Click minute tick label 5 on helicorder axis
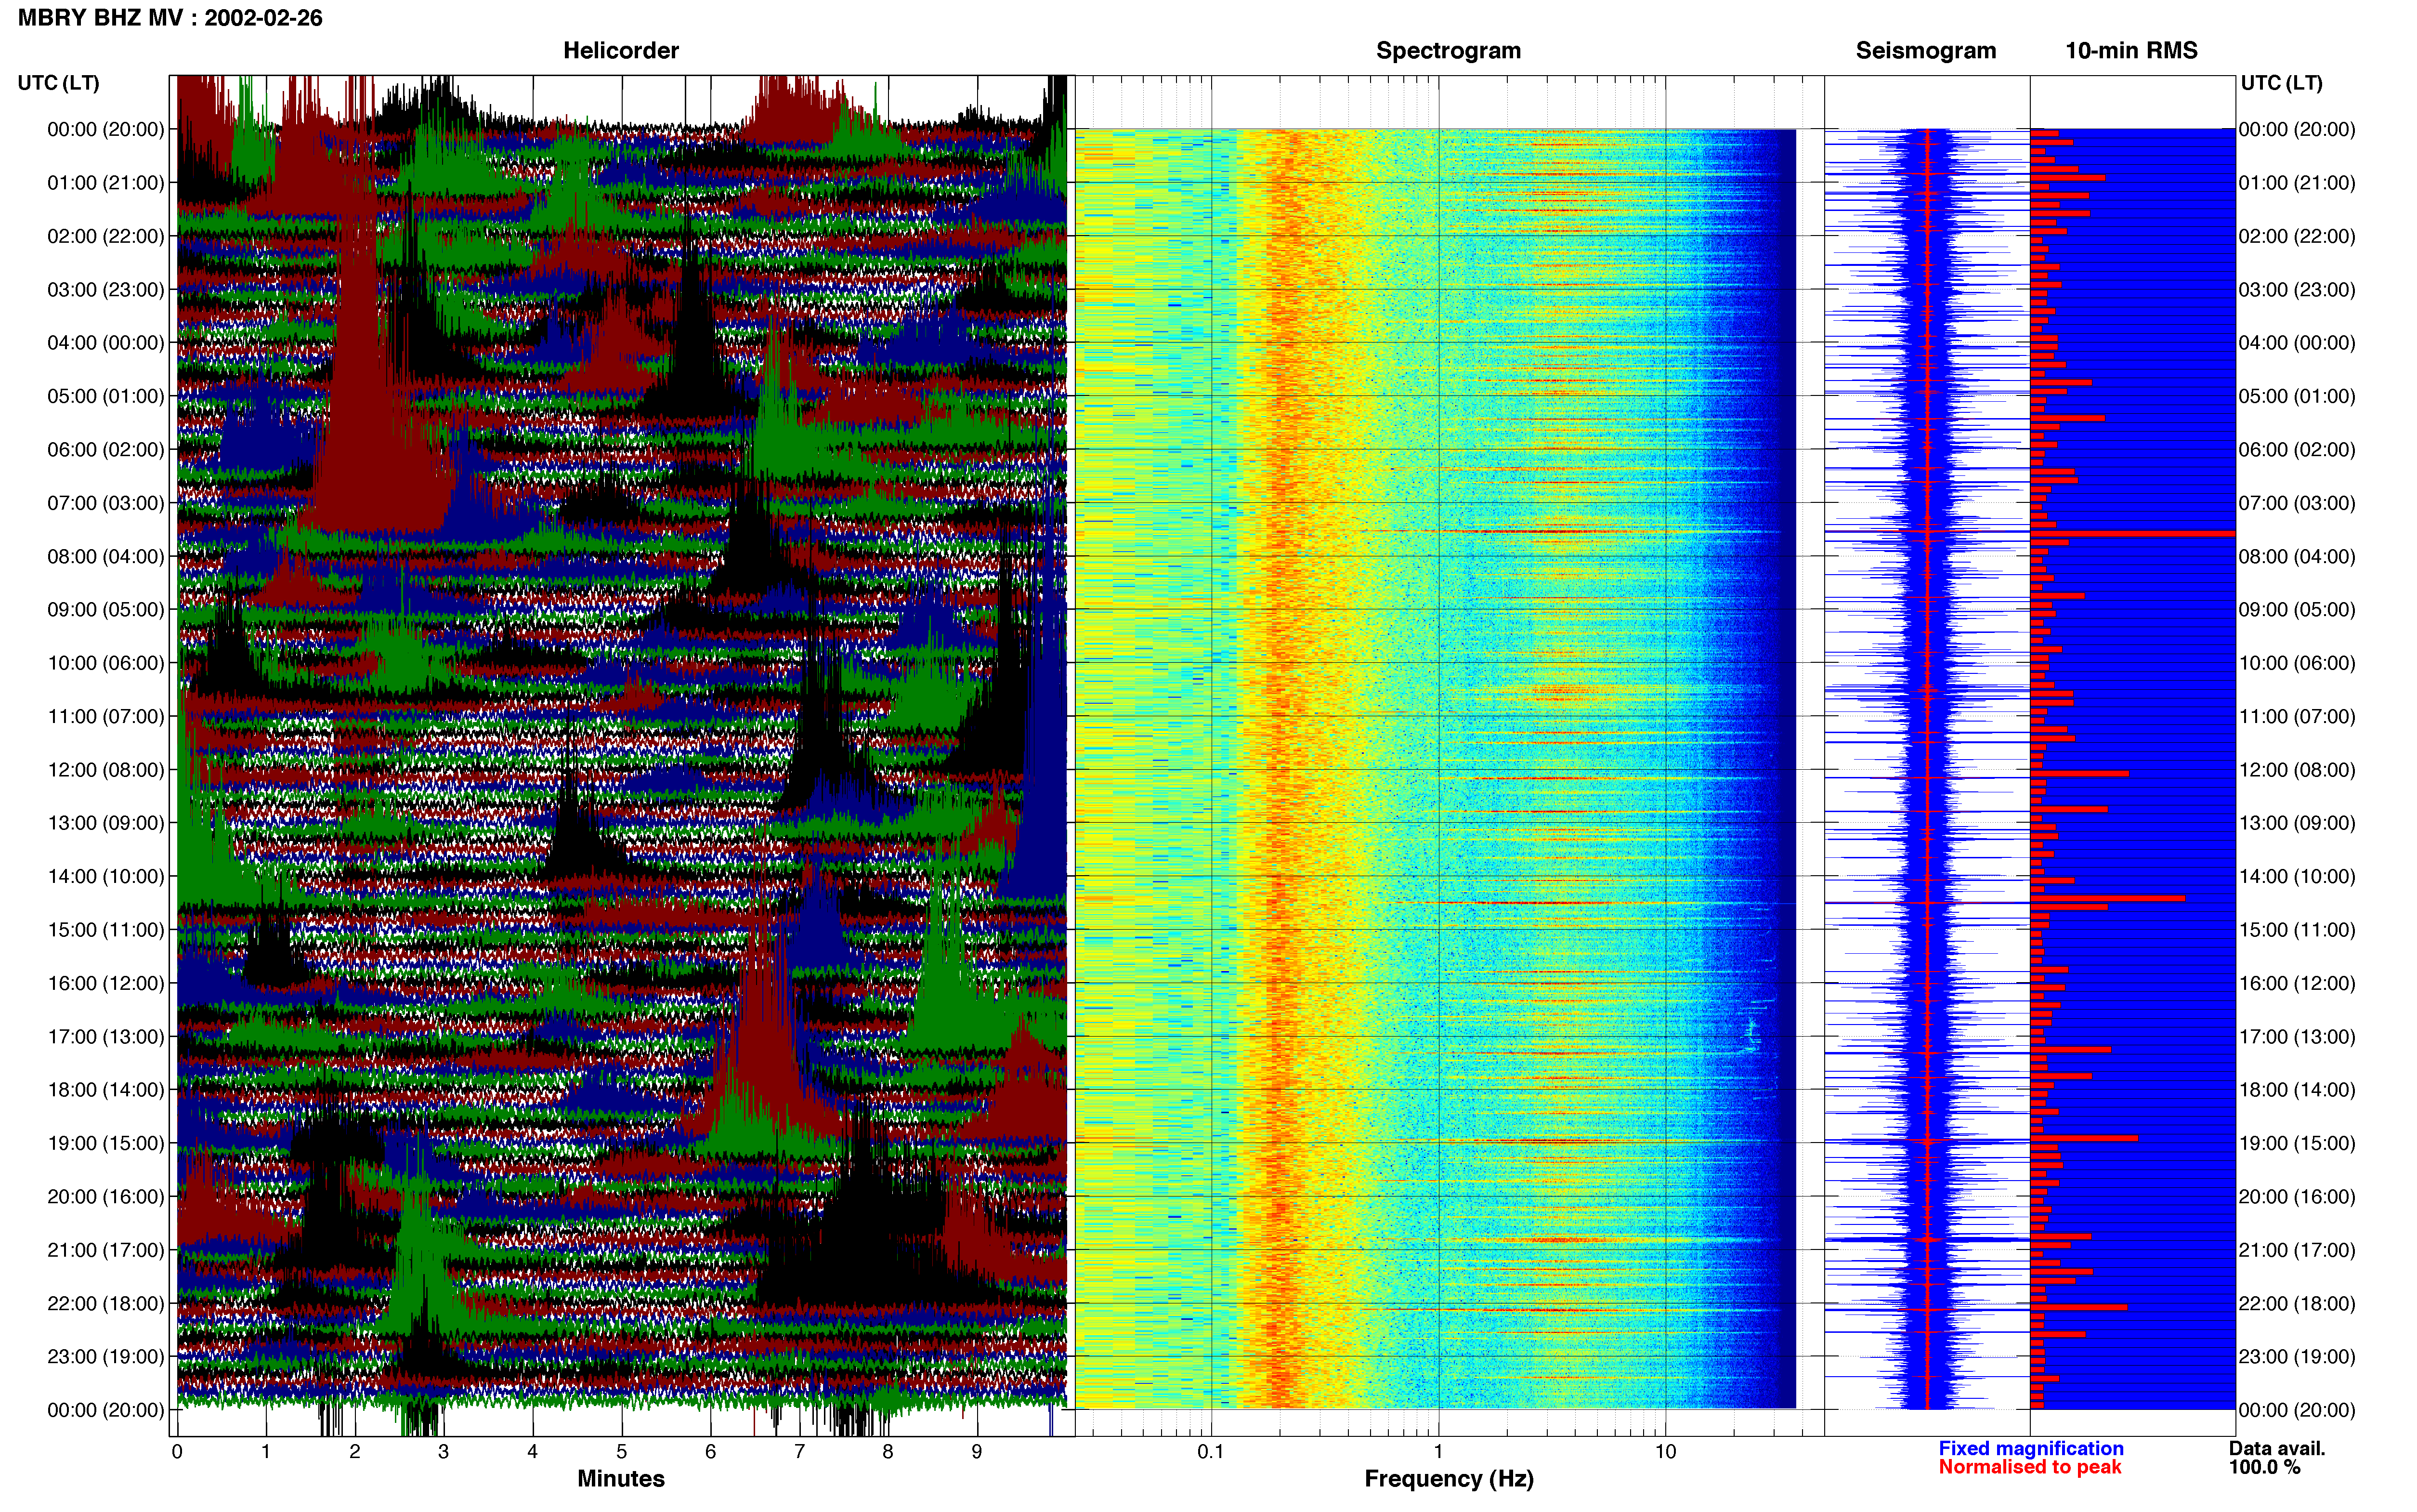 (621, 1452)
